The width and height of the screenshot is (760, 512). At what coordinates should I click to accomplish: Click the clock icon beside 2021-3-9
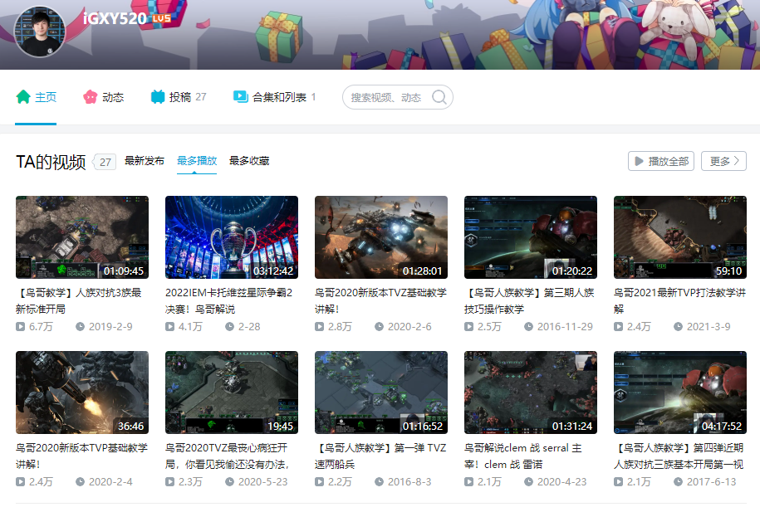coord(678,326)
